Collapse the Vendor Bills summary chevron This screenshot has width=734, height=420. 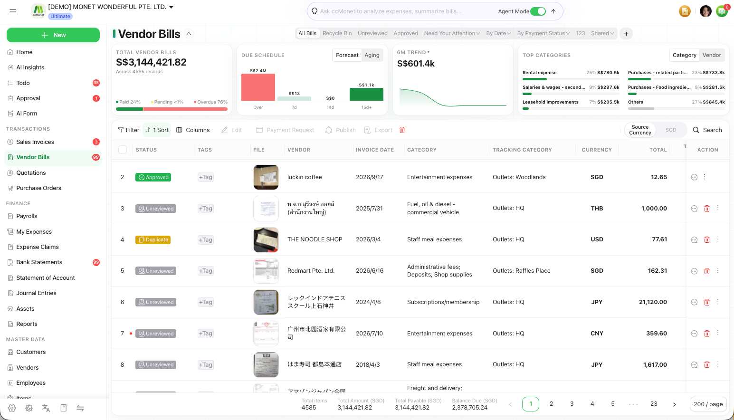[189, 34]
